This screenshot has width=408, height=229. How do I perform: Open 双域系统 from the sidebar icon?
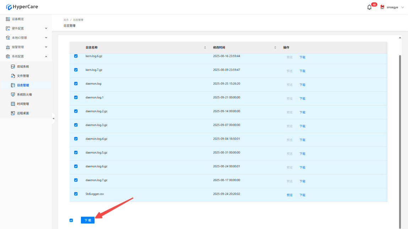(13, 67)
